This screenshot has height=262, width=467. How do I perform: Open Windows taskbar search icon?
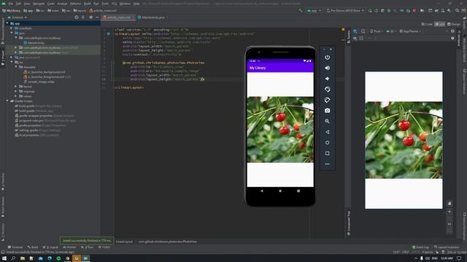point(13,258)
